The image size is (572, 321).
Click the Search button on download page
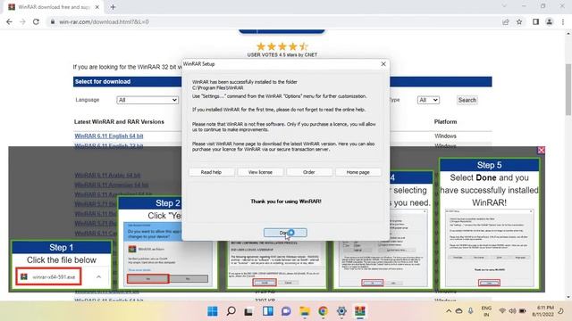click(467, 100)
